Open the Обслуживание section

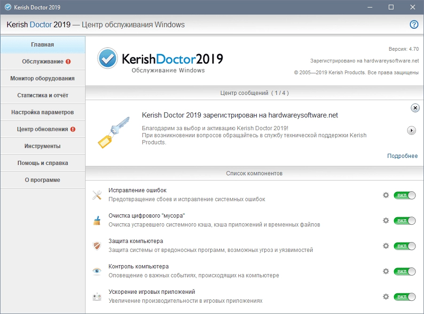[x=42, y=62]
